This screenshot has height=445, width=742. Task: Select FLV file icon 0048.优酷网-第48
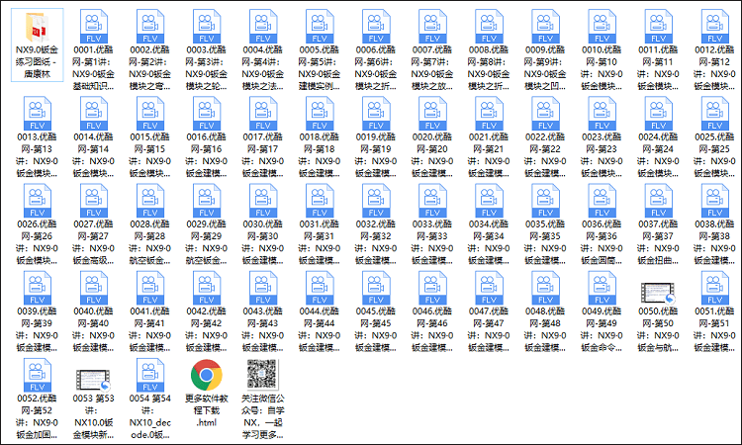(545, 288)
